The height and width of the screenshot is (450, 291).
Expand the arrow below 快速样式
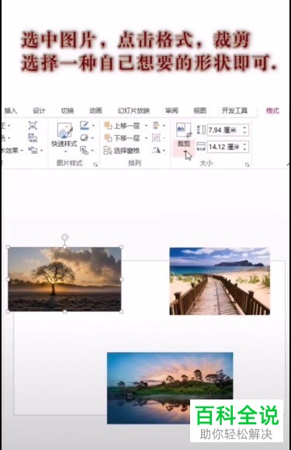click(65, 152)
